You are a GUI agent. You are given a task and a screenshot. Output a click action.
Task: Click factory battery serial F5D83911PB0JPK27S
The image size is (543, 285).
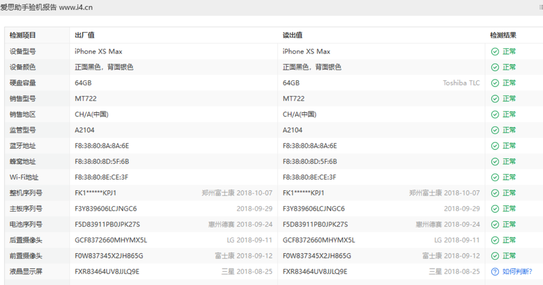[x=107, y=225]
